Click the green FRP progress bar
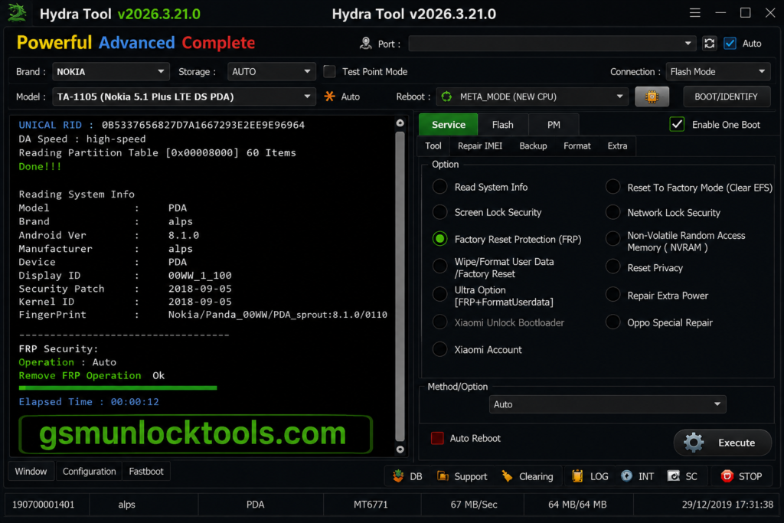Image resolution: width=784 pixels, height=523 pixels. [x=118, y=387]
